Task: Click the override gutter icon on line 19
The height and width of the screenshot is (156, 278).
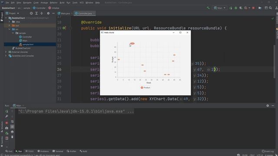Action: pos(64,28)
